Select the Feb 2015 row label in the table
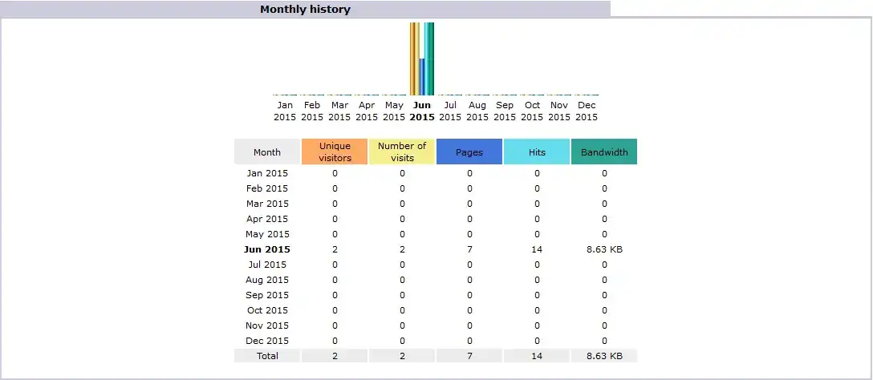This screenshot has height=380, width=873. point(267,188)
